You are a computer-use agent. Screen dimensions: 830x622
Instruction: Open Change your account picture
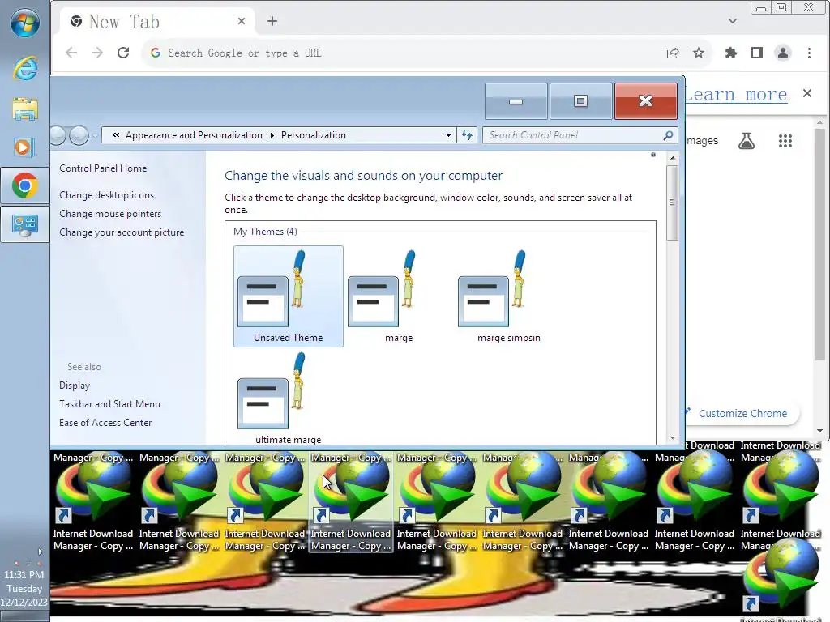pyautogui.click(x=122, y=232)
